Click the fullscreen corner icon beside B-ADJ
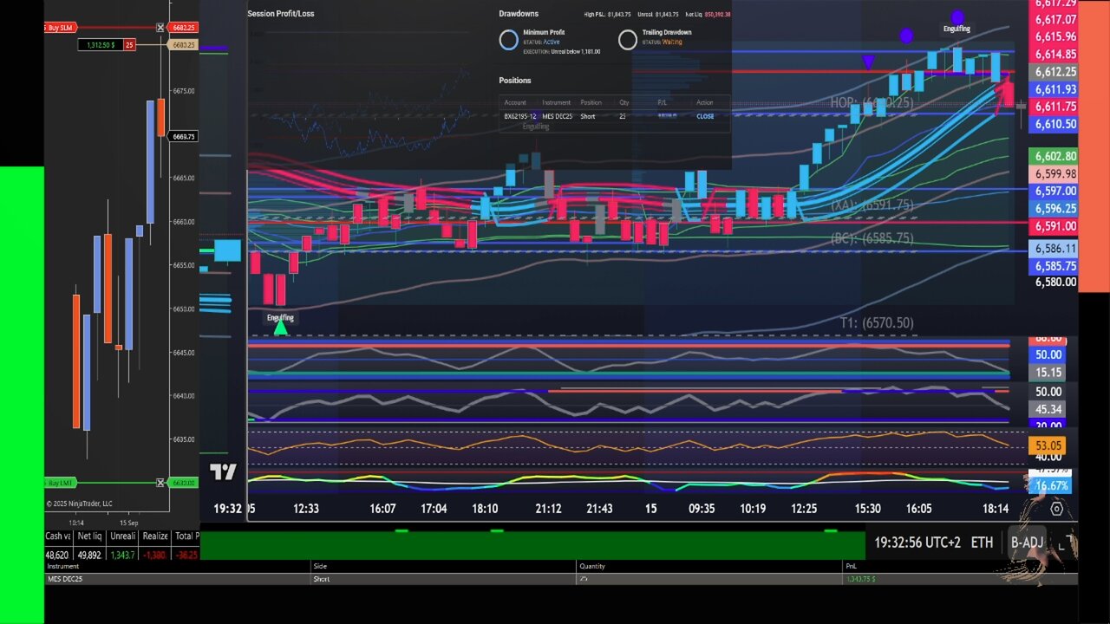Viewport: 1110px width, 624px height. [x=1065, y=543]
